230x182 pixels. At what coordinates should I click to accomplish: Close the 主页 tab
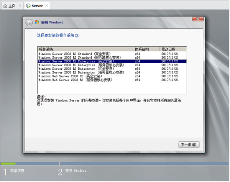pos(20,6)
